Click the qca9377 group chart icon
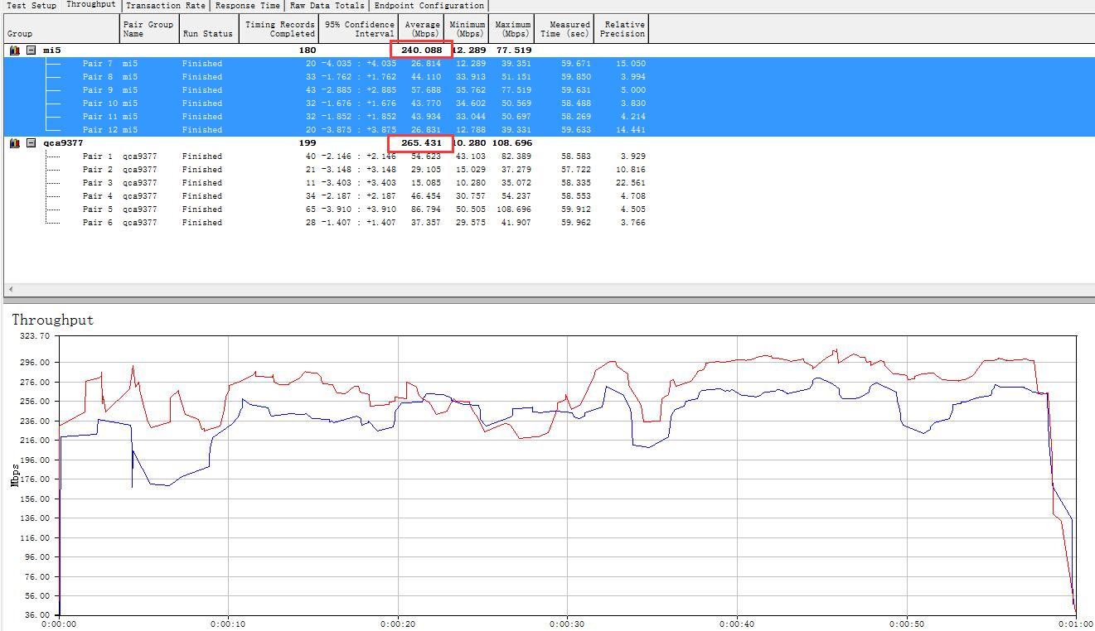Screen dimensions: 1095x631 click(14, 143)
